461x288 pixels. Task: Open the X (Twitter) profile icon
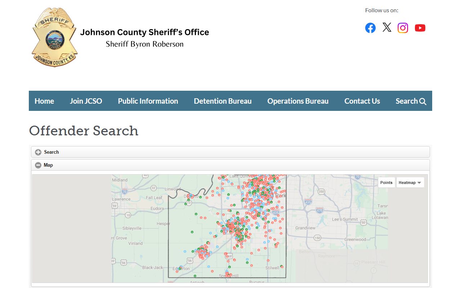387,27
